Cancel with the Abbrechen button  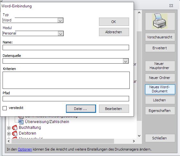coord(114,32)
